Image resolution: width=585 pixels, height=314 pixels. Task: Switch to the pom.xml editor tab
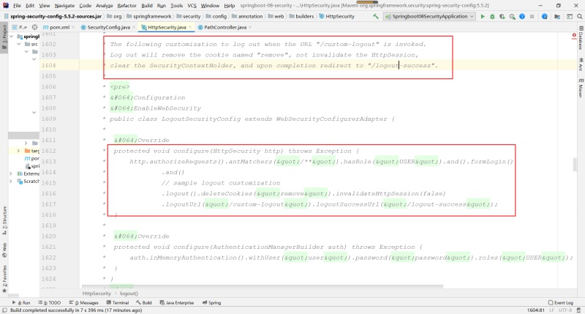tap(59, 27)
